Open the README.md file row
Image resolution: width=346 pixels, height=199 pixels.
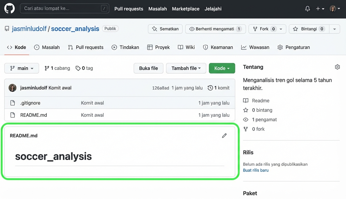pyautogui.click(x=34, y=115)
